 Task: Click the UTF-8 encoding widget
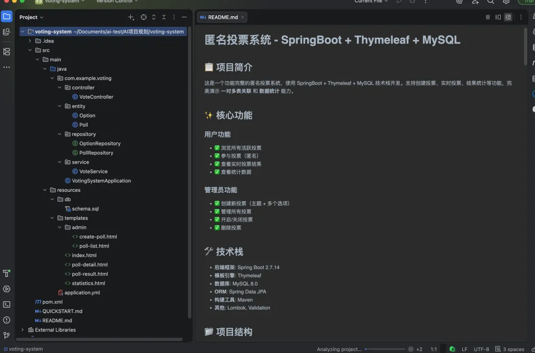tap(481, 349)
